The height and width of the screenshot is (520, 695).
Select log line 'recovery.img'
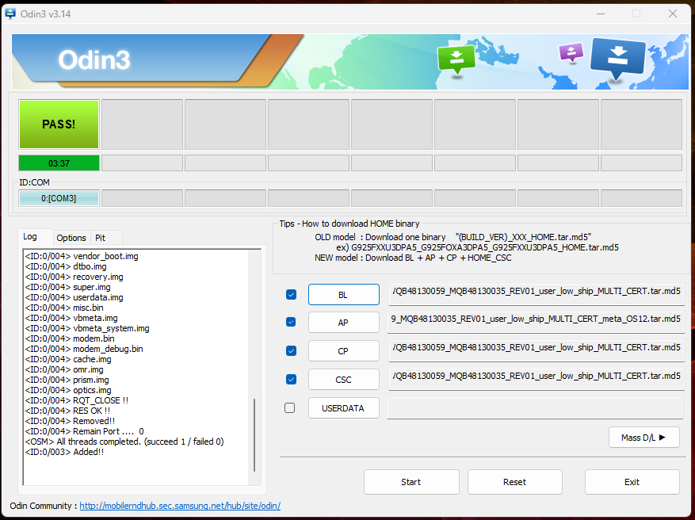coord(74,277)
